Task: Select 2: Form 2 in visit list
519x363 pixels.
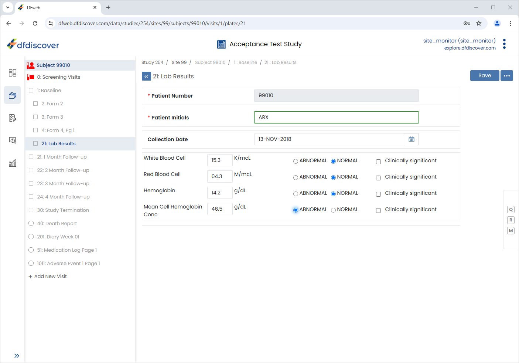Action: coord(52,104)
